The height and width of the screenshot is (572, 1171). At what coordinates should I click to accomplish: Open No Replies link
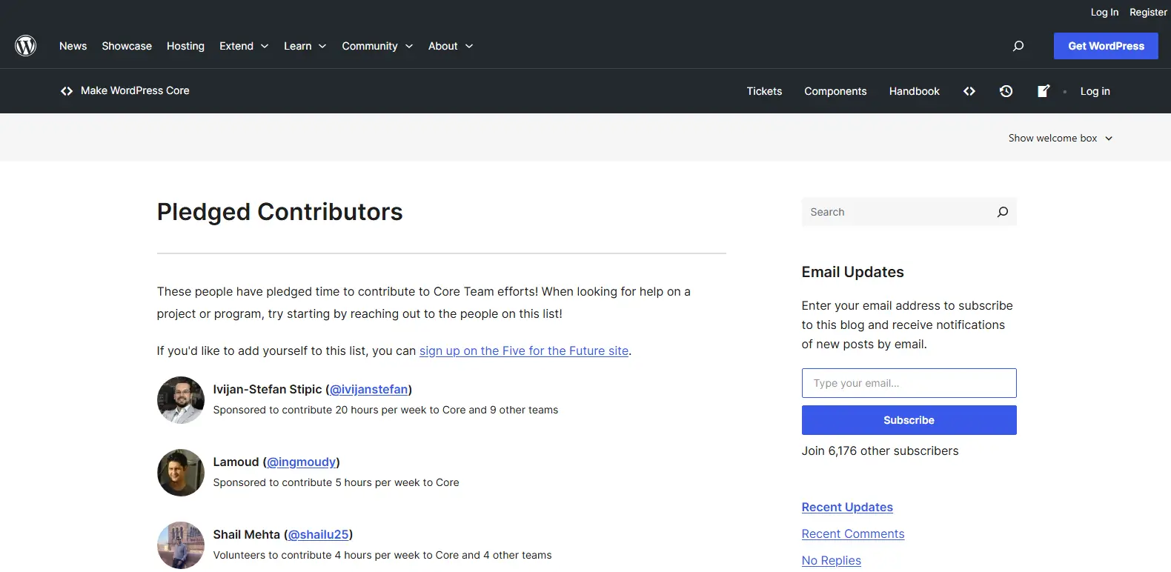pyautogui.click(x=832, y=560)
